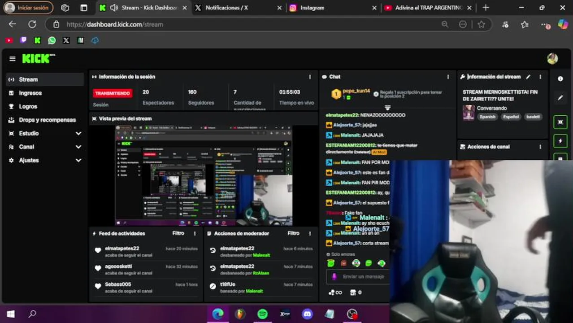Open the Kick bookmark in bookmarks bar
The height and width of the screenshot is (323, 573).
click(38, 40)
